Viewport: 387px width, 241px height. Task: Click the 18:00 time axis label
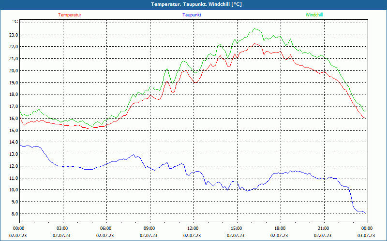[281, 228]
